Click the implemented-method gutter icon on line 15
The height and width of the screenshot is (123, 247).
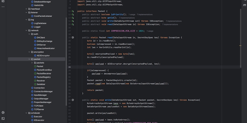pyautogui.click(x=73, y=24)
